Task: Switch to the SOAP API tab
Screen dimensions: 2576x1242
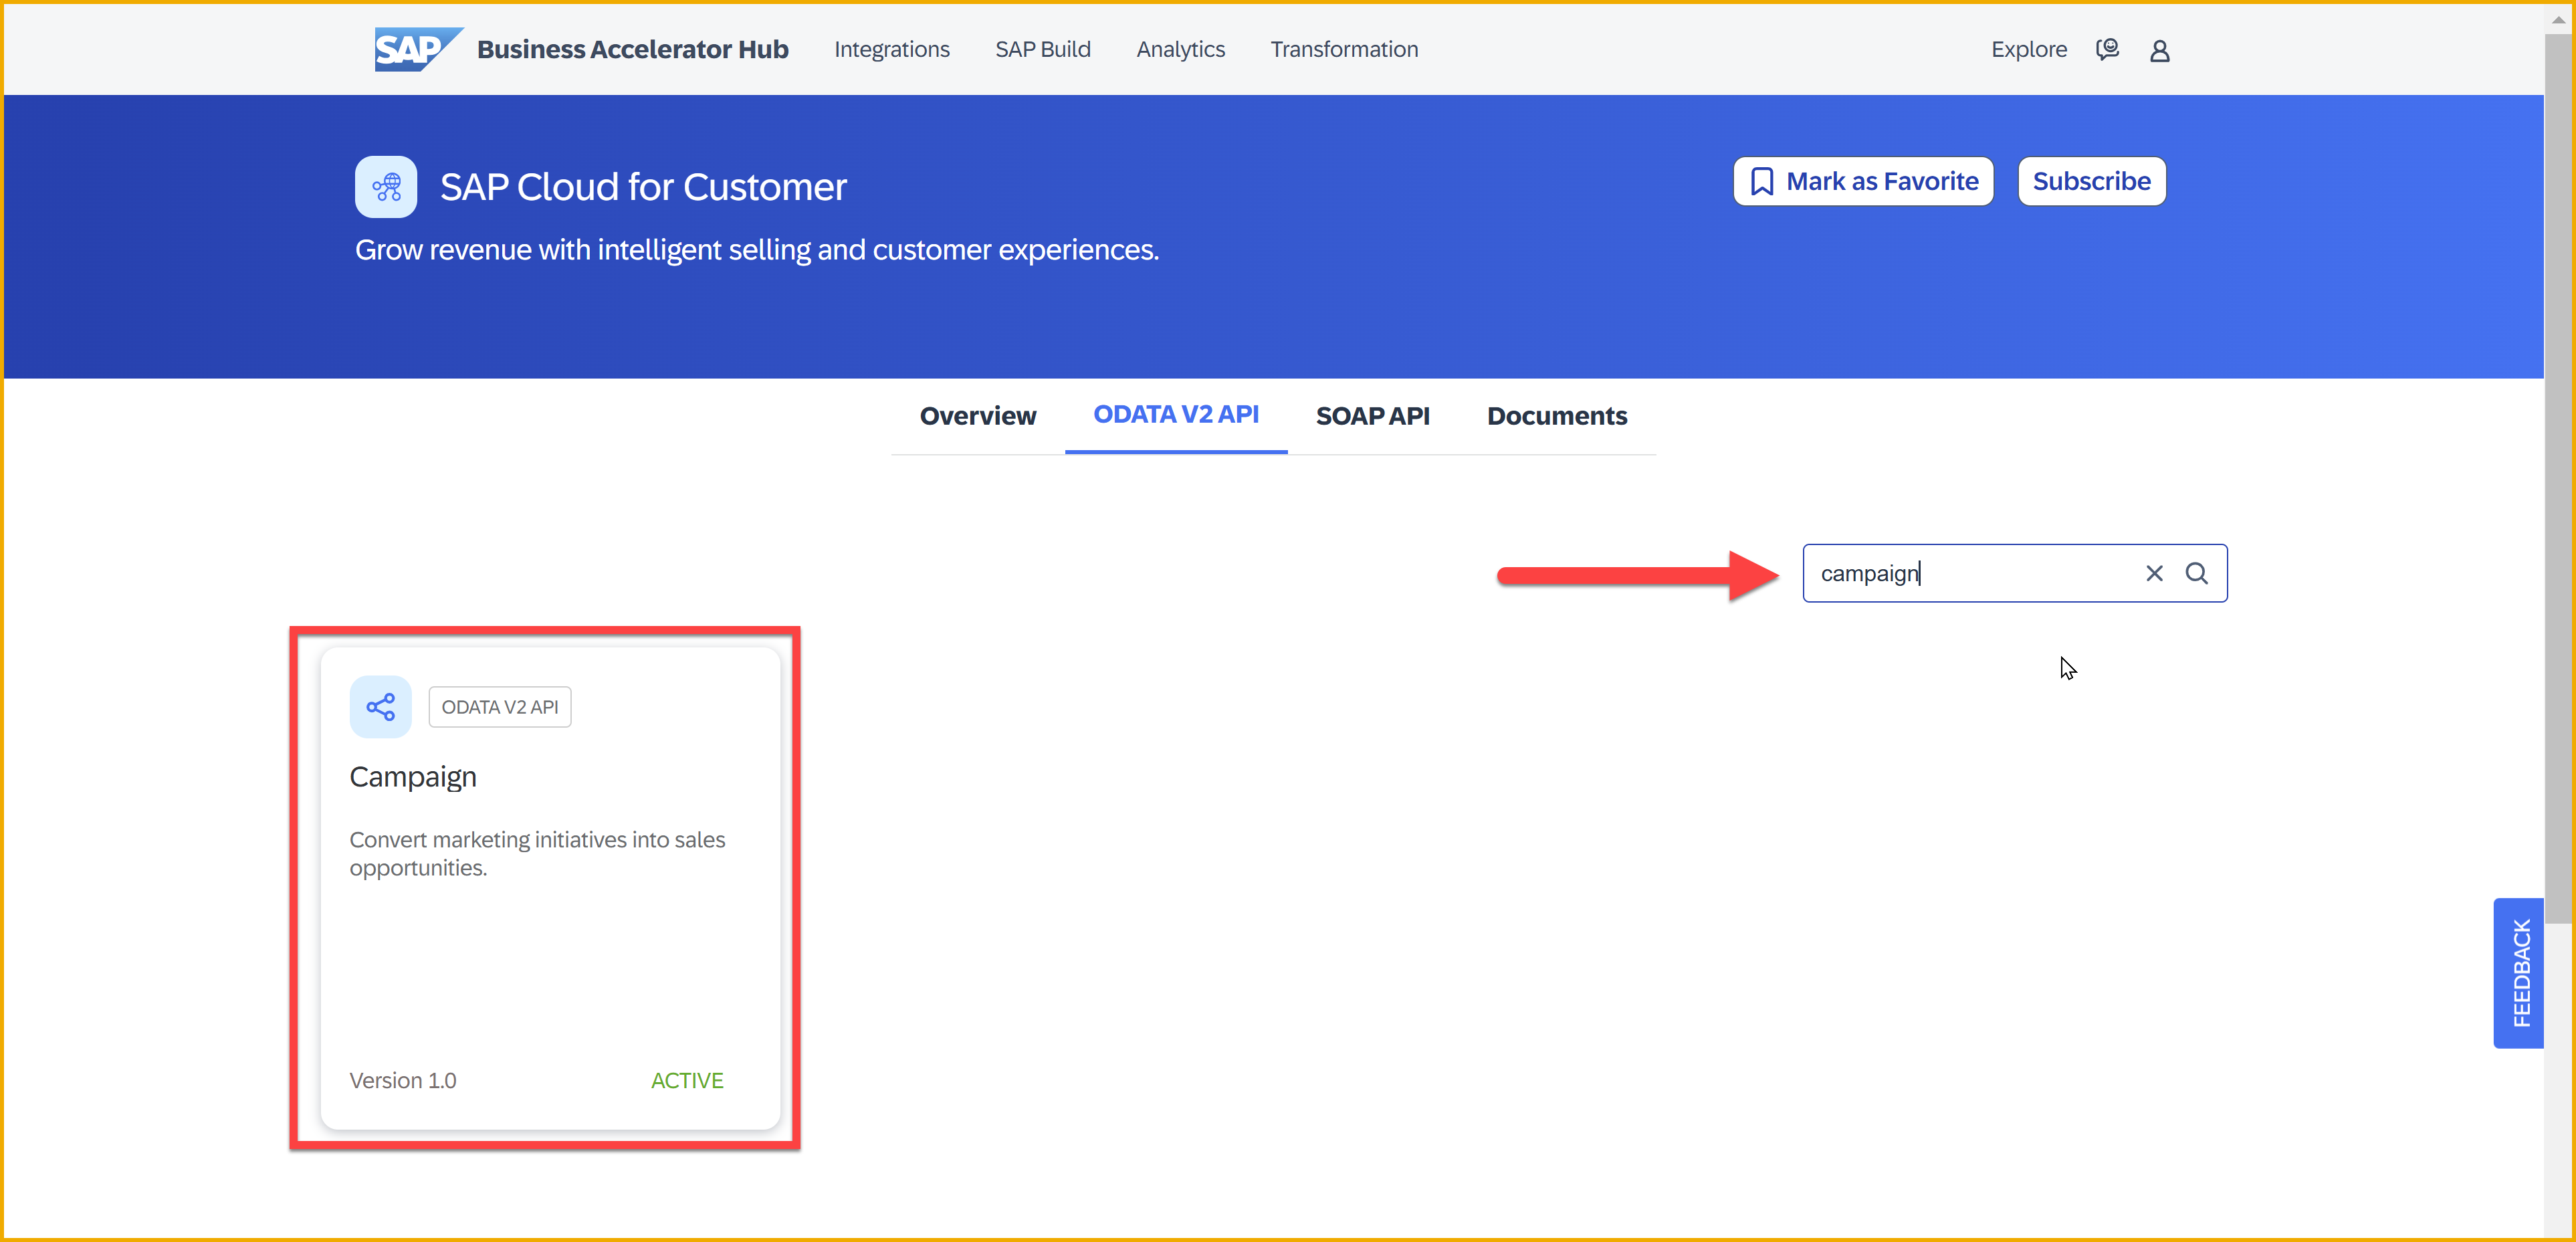Action: tap(1372, 416)
